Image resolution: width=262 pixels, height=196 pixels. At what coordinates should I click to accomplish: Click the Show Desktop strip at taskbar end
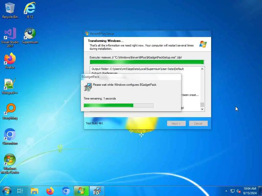point(260,191)
